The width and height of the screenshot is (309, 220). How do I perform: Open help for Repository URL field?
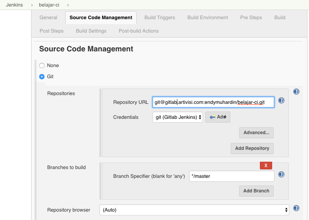pyautogui.click(x=281, y=100)
